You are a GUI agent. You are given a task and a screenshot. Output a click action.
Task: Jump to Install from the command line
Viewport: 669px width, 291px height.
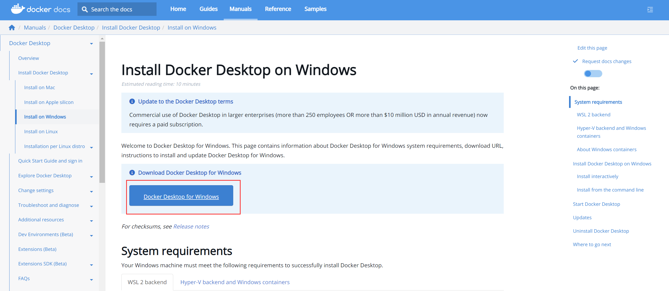pos(610,190)
